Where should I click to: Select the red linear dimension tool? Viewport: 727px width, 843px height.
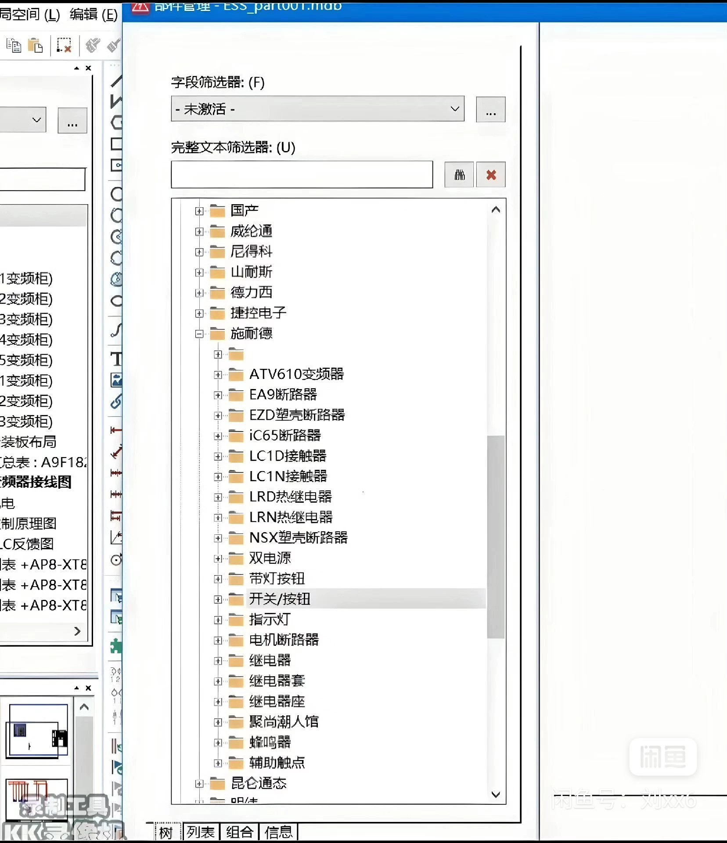(x=116, y=430)
